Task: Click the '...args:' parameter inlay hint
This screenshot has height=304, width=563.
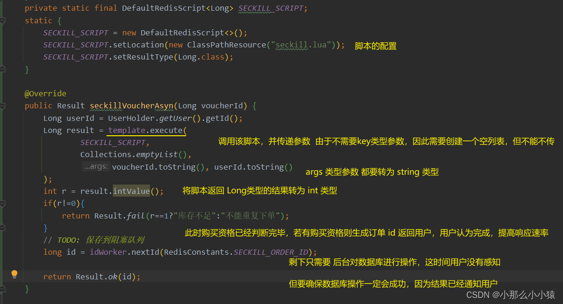Action: 95,166
